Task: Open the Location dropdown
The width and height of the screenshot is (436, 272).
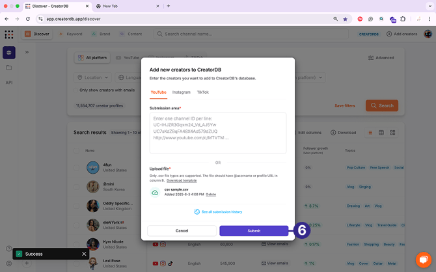Action: coord(92,77)
